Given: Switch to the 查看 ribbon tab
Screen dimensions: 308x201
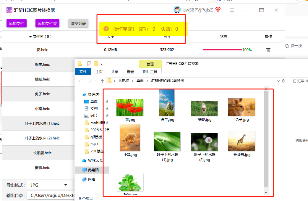Looking at the screenshot, I should click(x=130, y=72).
